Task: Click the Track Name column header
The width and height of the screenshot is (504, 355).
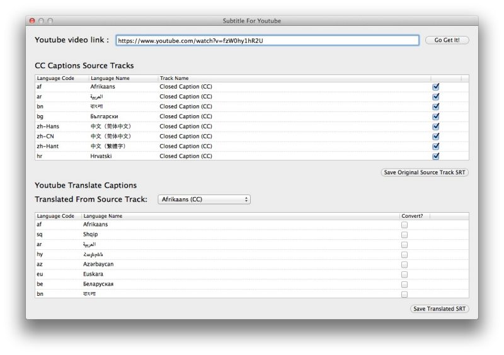Action: (294, 79)
